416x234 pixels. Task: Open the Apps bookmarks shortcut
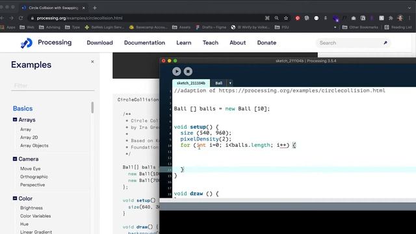[8, 27]
